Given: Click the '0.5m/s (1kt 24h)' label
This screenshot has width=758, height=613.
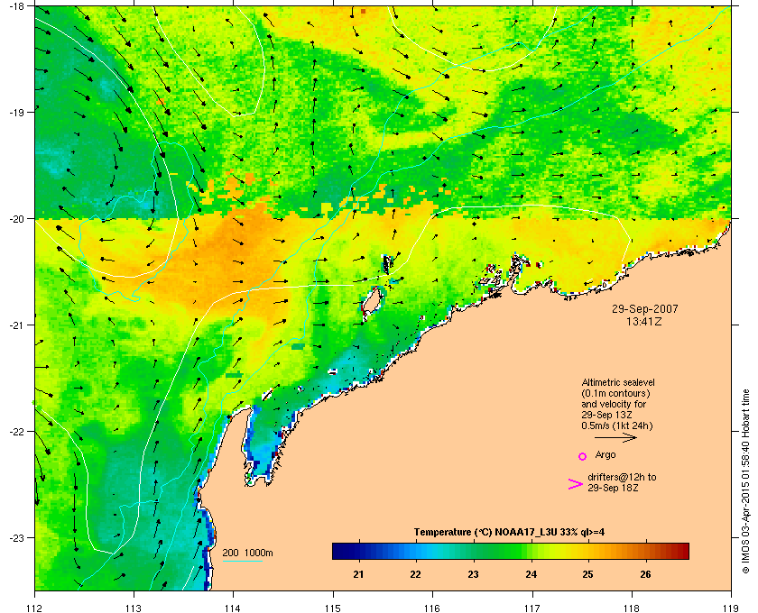Looking at the screenshot, I should tap(617, 425).
